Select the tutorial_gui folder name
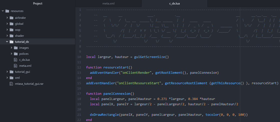The image size is (280, 122). click(23, 72)
